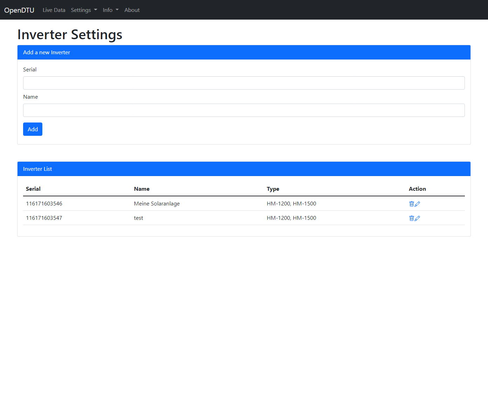Expand the Info dropdown in navbar

[110, 10]
